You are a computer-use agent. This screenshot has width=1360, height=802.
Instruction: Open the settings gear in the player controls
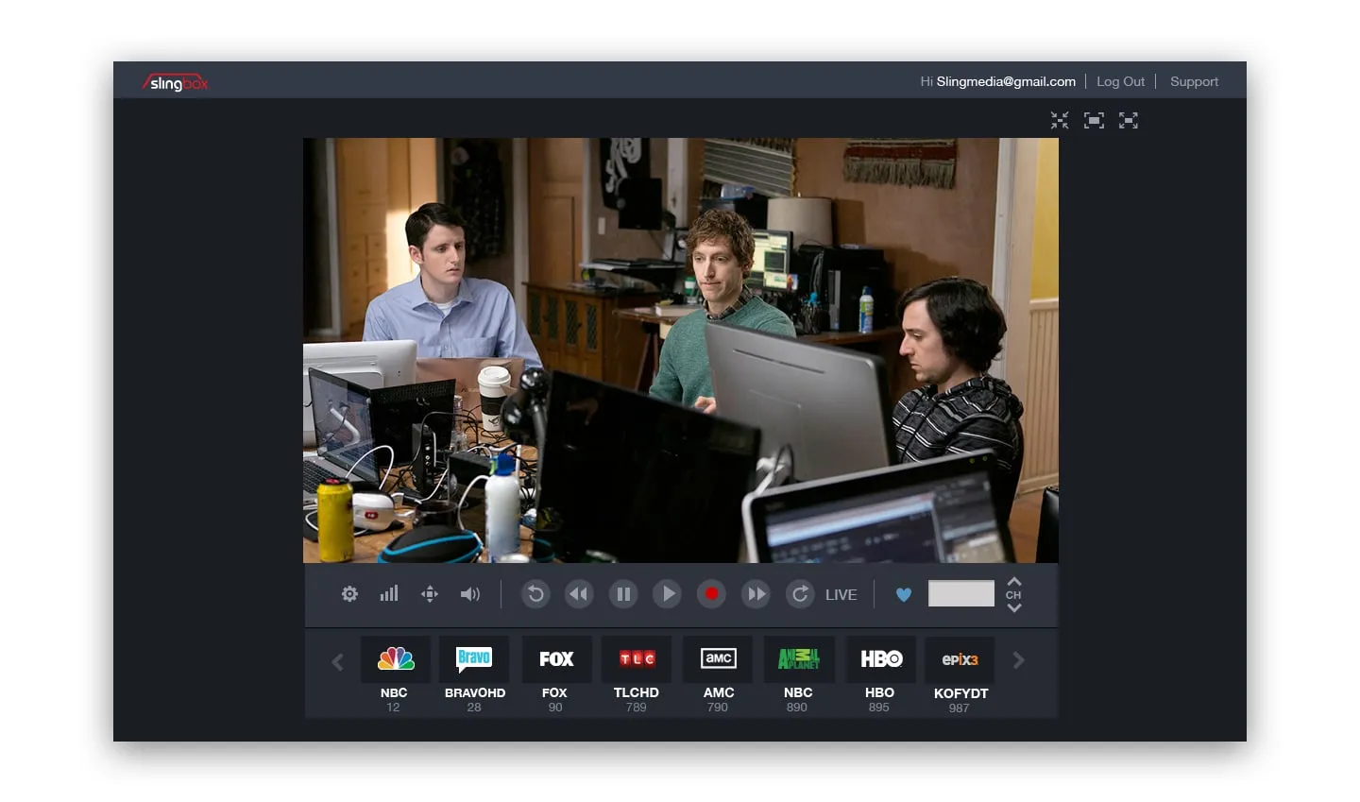coord(349,594)
